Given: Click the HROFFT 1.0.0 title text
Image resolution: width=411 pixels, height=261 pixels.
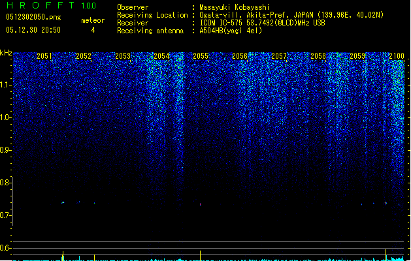Looking at the screenshot, I should click(x=51, y=5).
